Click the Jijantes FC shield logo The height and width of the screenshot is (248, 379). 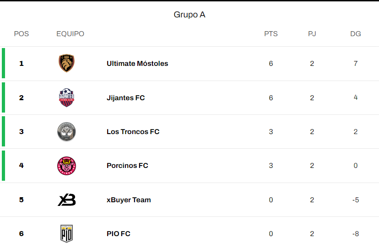[x=66, y=97]
